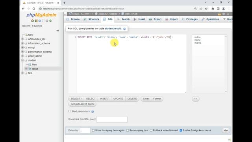Click the console toggle icon at the bottom right
Image resolution: width=252 pixels, height=142 pixels.
point(229,140)
